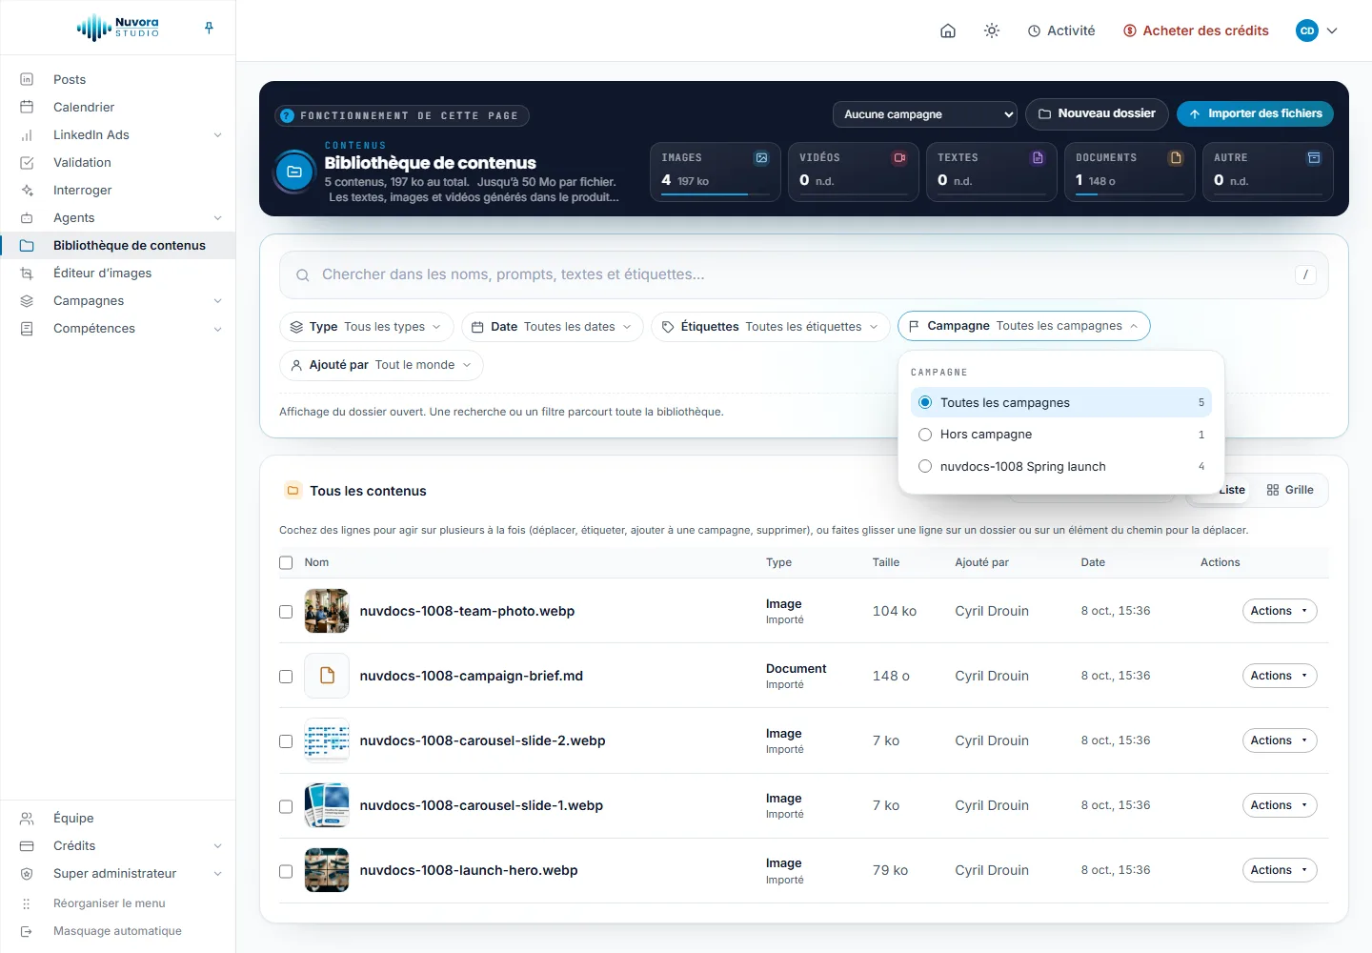Screen dimensions: 1372x953
Task: Open the Type filter dropdown
Action: click(367, 327)
